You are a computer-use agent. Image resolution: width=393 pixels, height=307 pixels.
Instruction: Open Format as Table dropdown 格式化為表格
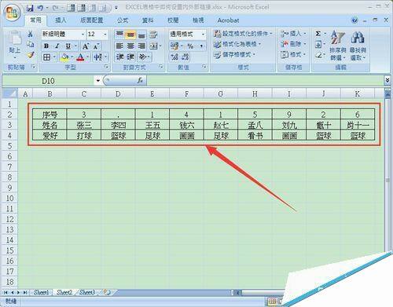pyautogui.click(x=237, y=44)
